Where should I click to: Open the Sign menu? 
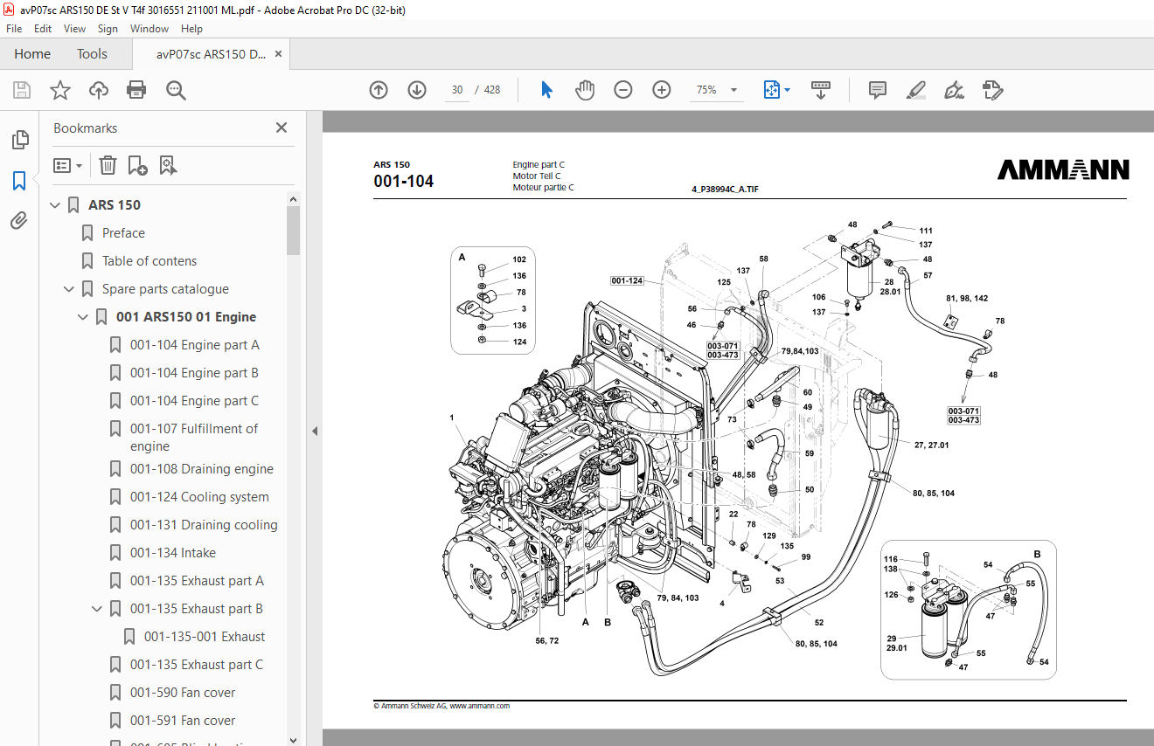point(108,29)
